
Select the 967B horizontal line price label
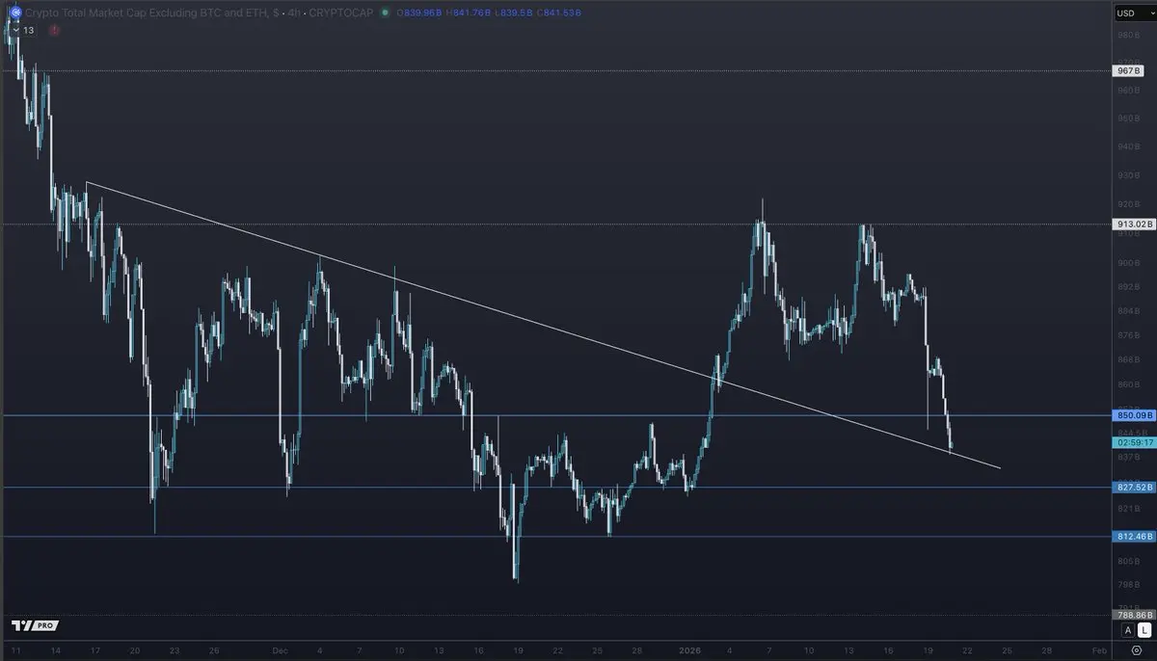click(1128, 71)
